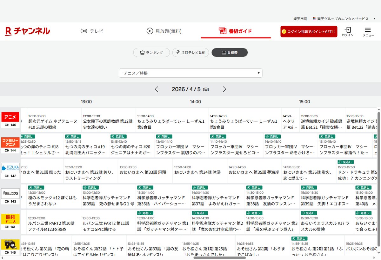Switch to the 見放題(無料) tab
The height and width of the screenshot is (260, 381).
164,31
